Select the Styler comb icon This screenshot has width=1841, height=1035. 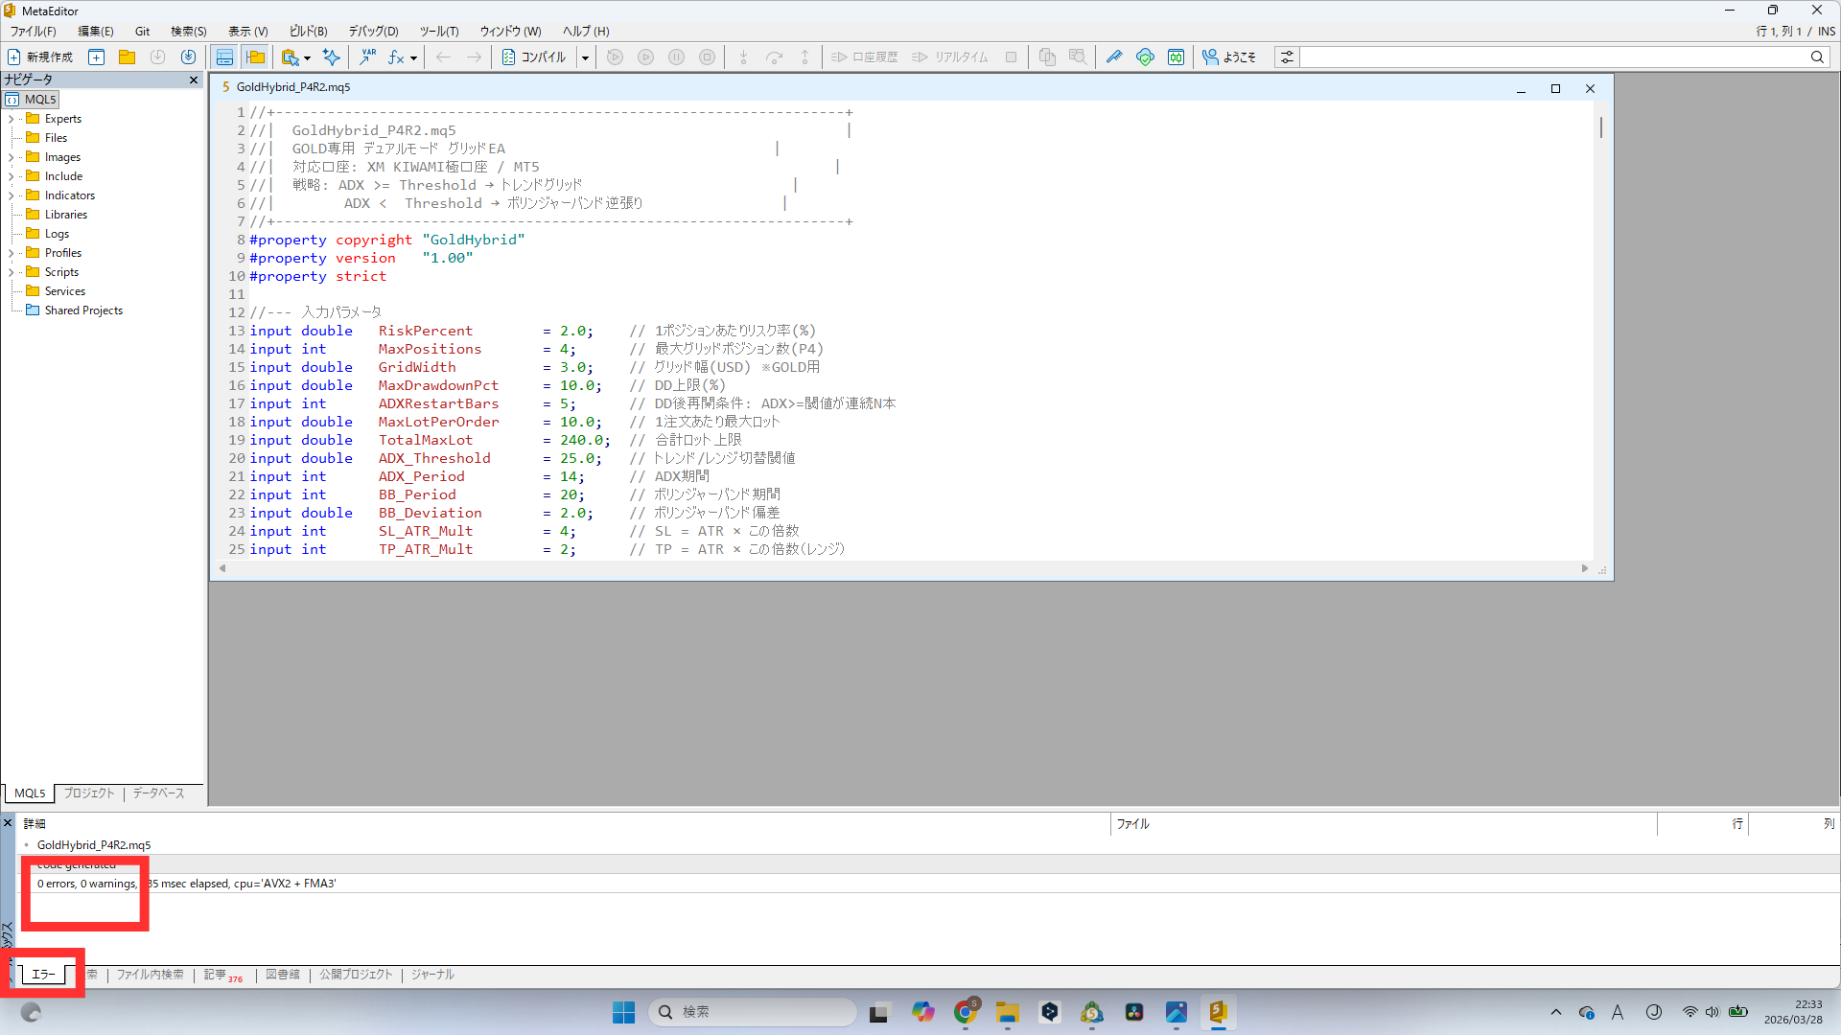point(1114,57)
